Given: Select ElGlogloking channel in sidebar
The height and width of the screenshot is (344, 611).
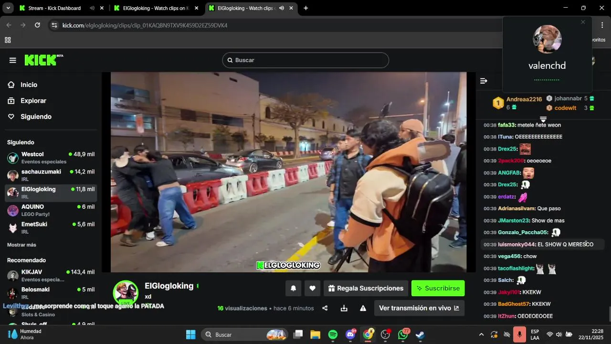Looking at the screenshot, I should 51,193.
